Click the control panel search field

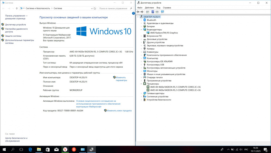click(x=113, y=8)
